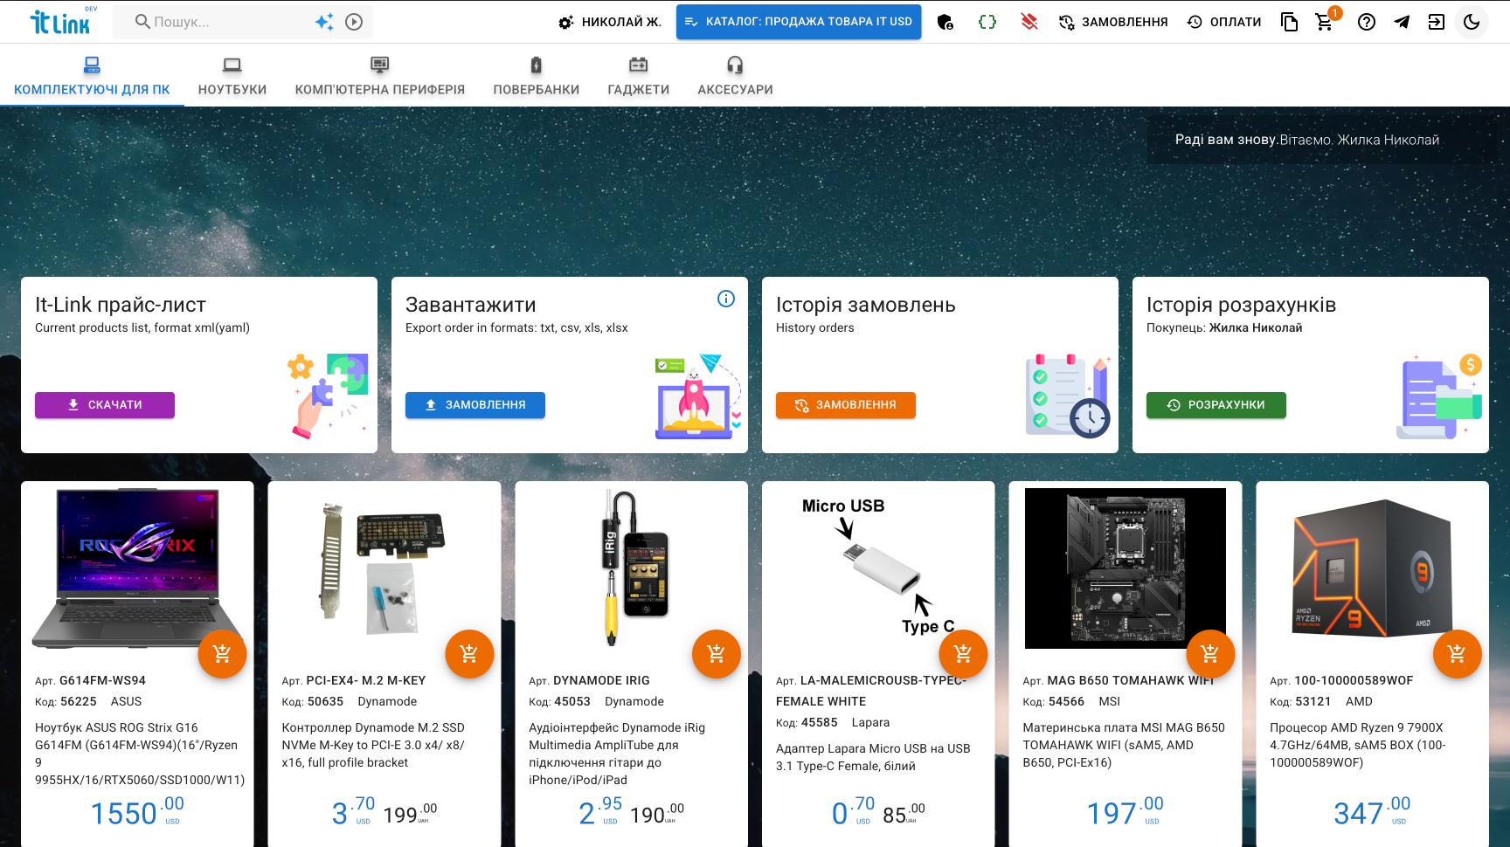Open the help question mark icon
This screenshot has width=1510, height=847.
pyautogui.click(x=1367, y=22)
